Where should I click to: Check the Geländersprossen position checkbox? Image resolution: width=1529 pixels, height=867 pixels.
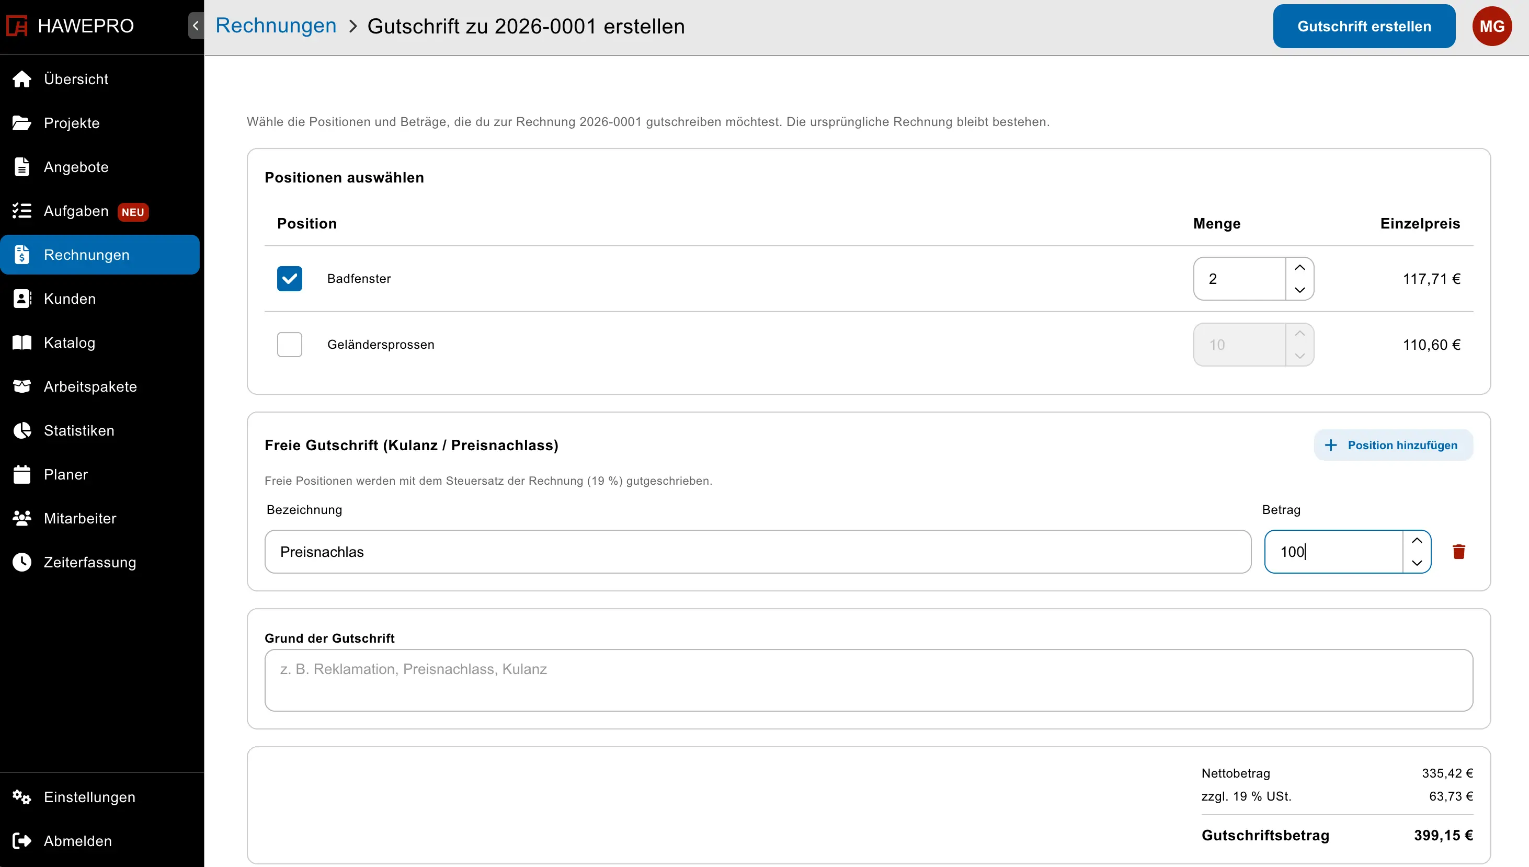coord(289,345)
